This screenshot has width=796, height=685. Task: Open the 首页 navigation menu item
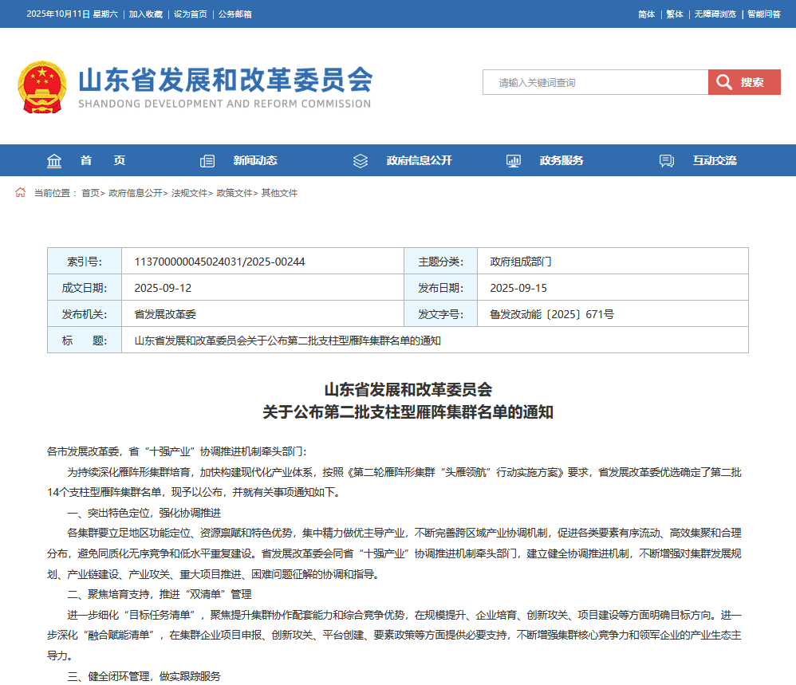pyautogui.click(x=103, y=161)
